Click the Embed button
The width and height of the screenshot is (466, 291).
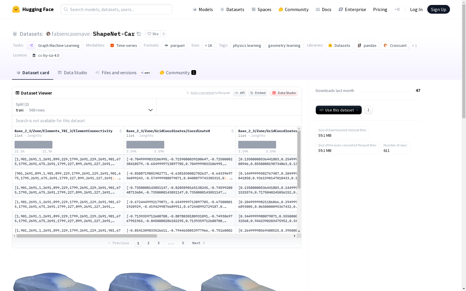pos(258,93)
